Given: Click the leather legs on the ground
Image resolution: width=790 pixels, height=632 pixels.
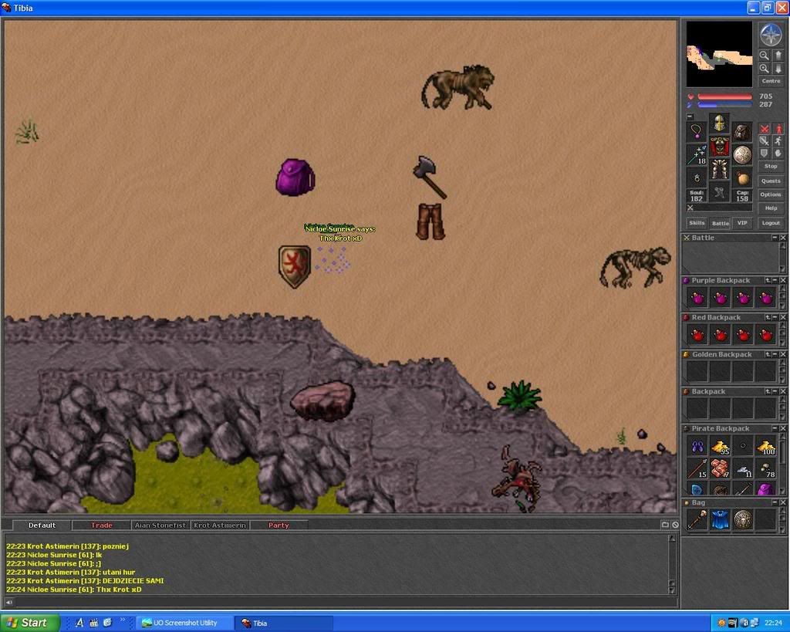Looking at the screenshot, I should click(430, 221).
